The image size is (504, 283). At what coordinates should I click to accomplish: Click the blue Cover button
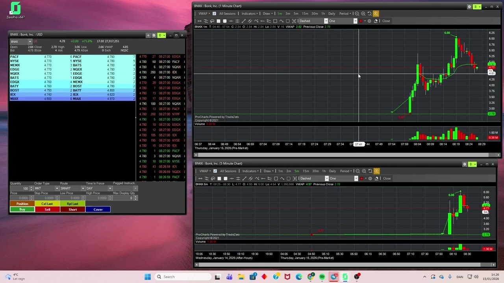pyautogui.click(x=98, y=209)
